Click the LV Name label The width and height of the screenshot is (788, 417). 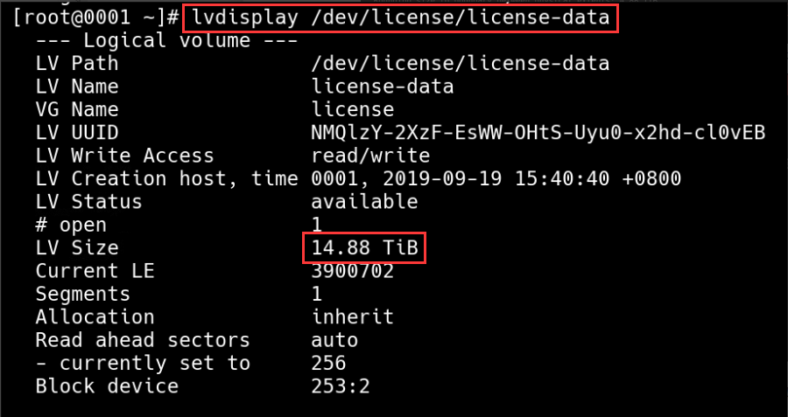[77, 87]
